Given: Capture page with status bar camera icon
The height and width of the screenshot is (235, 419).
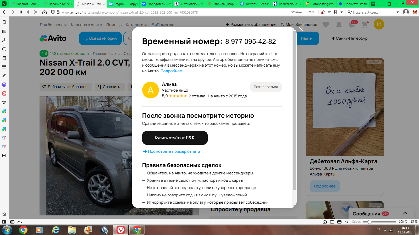Looking at the screenshot, I should 325,222.
